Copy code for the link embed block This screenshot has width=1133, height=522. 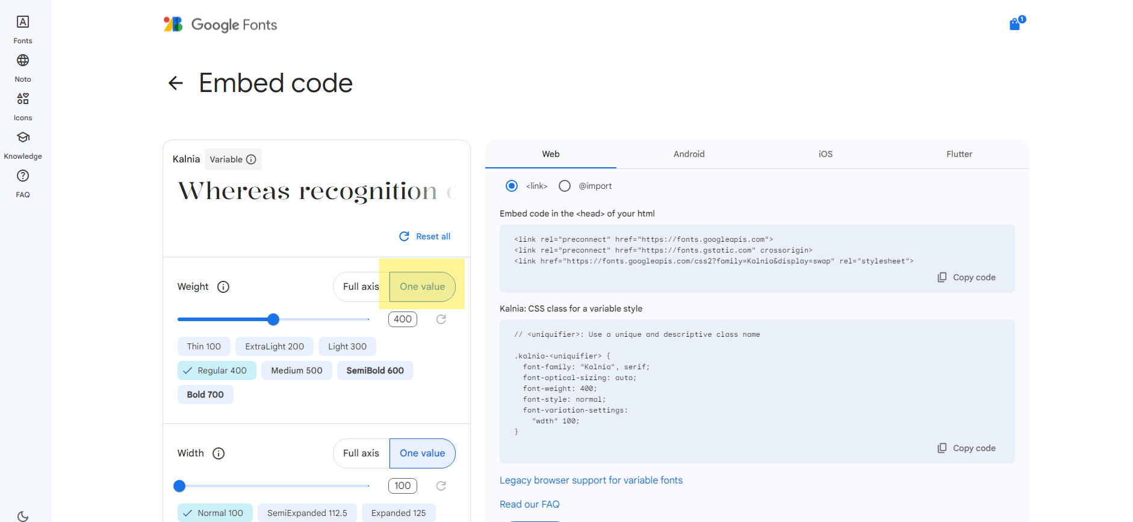[x=966, y=277]
